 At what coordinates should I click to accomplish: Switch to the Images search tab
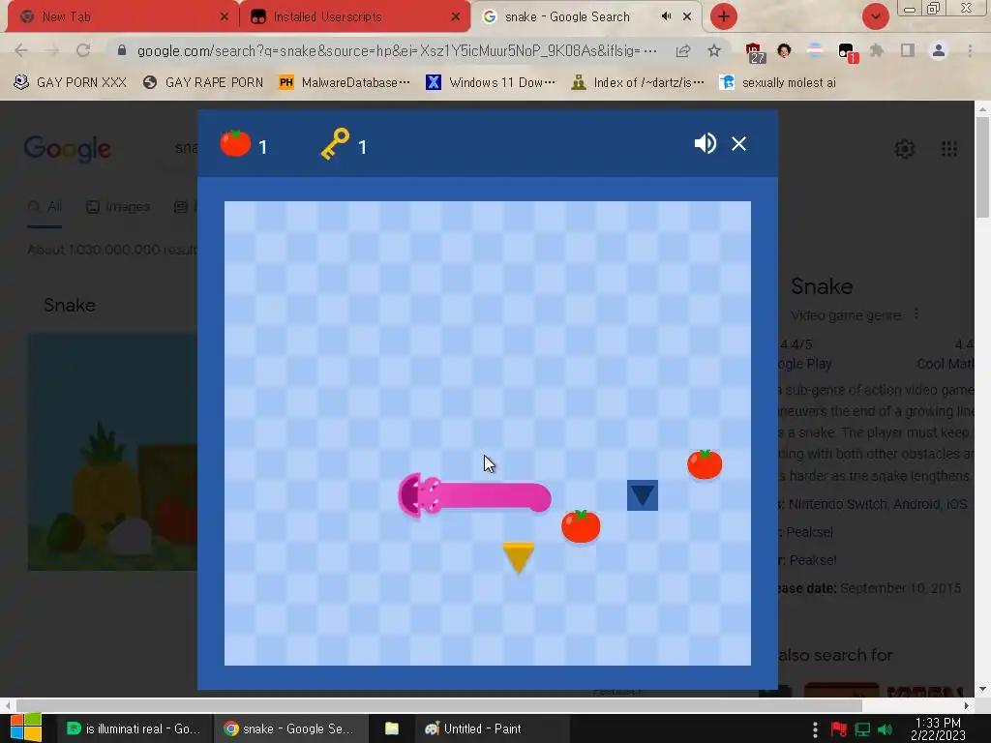coord(118,207)
